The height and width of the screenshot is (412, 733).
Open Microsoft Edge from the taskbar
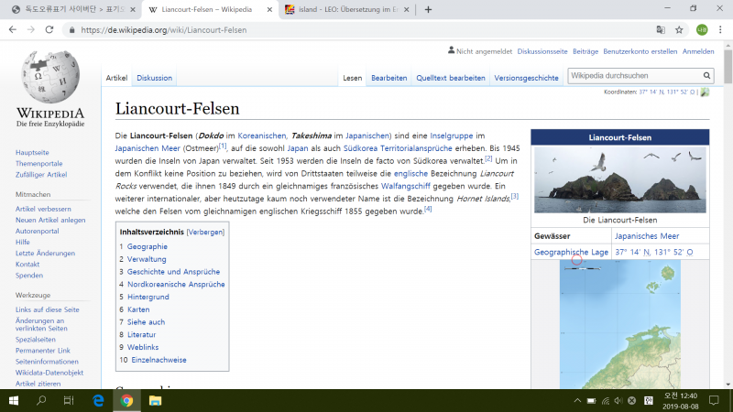point(97,400)
